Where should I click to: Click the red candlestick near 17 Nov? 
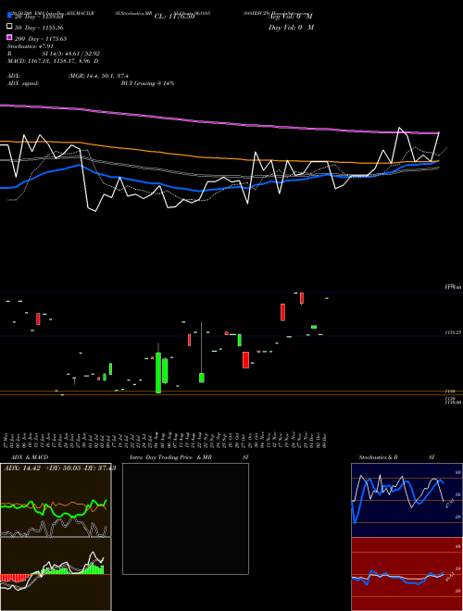point(283,312)
